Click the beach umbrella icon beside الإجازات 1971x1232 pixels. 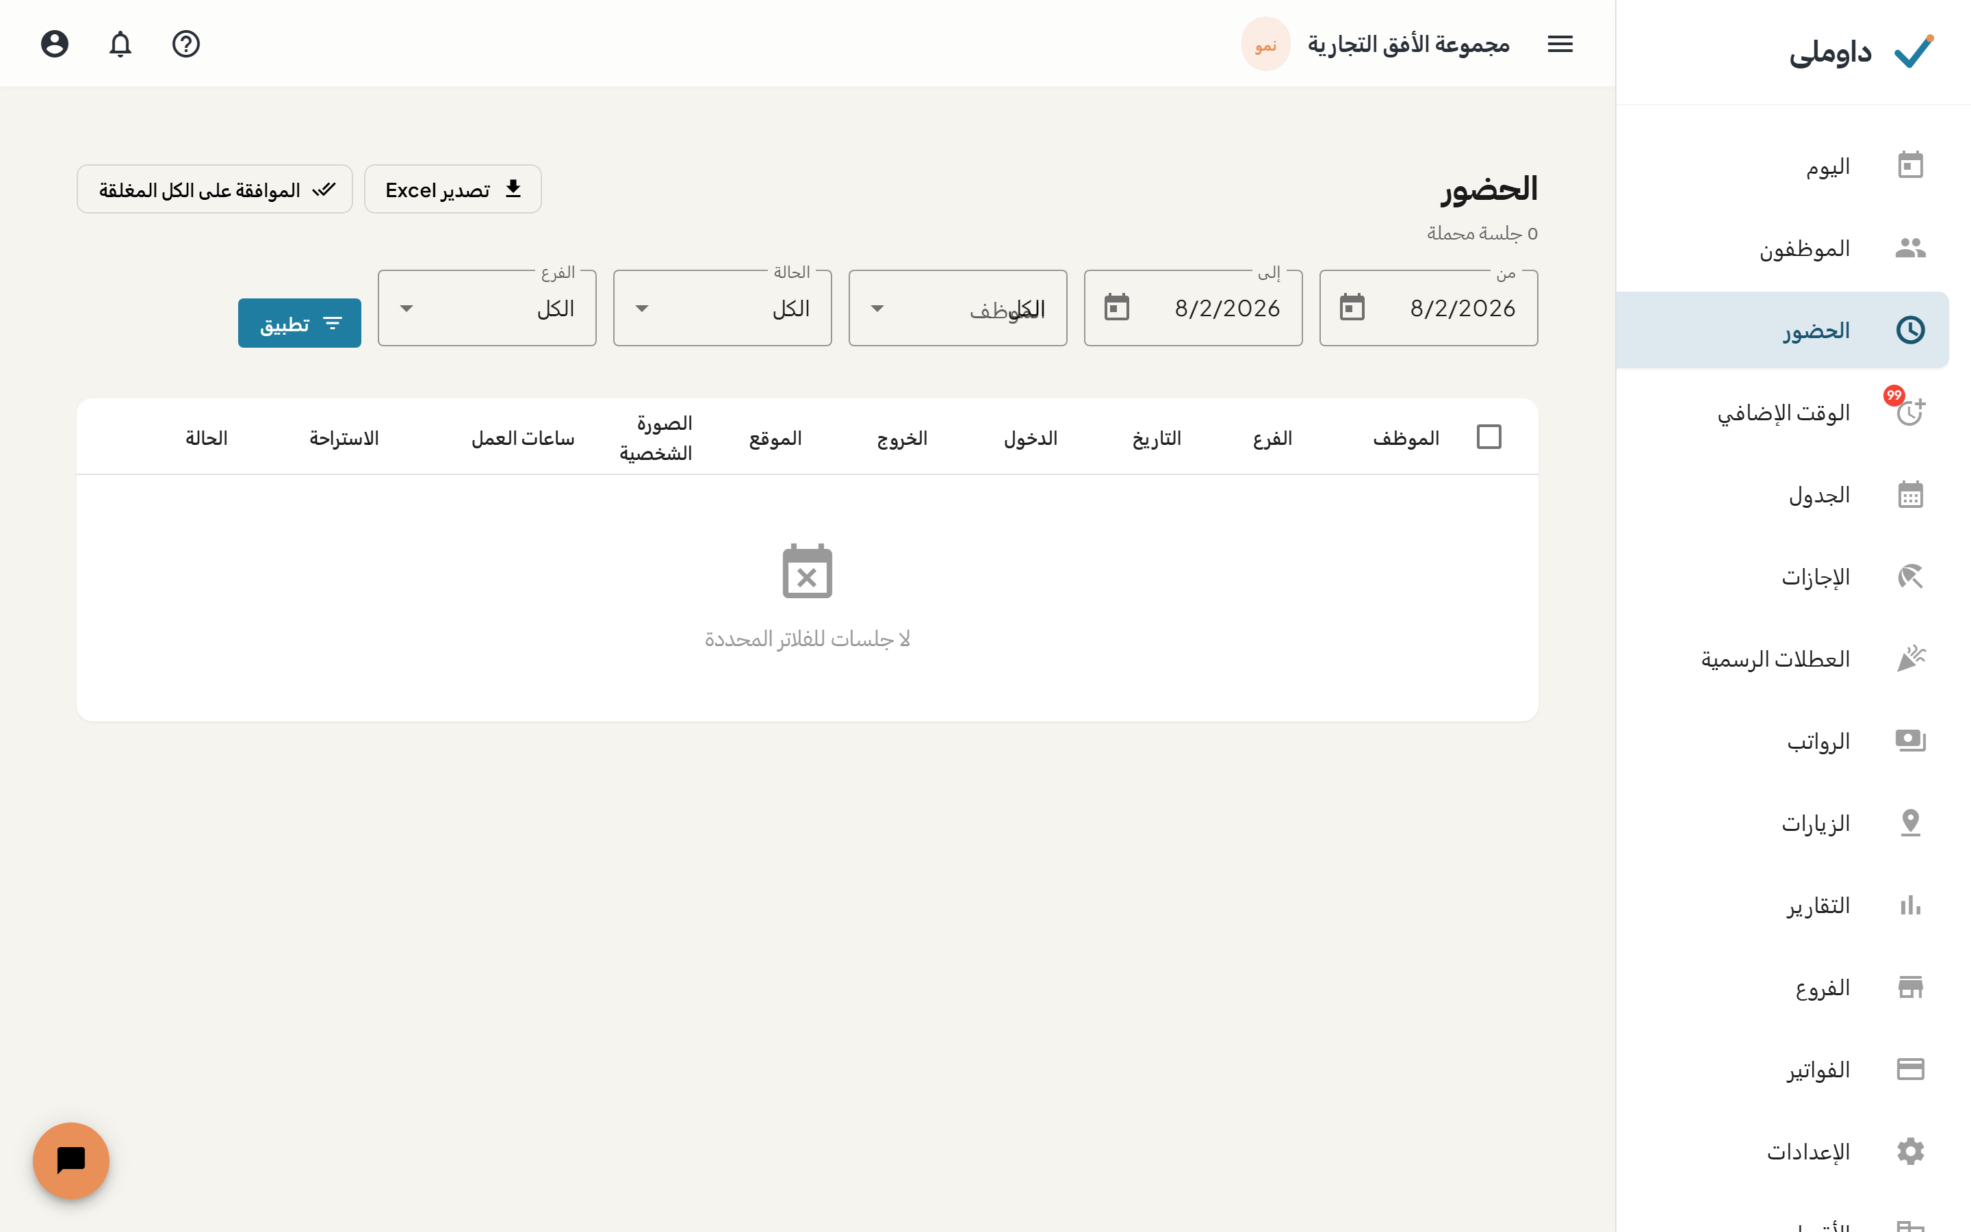(x=1910, y=577)
